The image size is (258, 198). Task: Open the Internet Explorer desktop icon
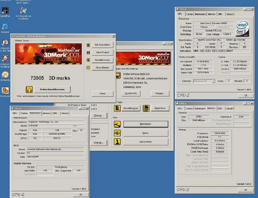pyautogui.click(x=5, y=27)
